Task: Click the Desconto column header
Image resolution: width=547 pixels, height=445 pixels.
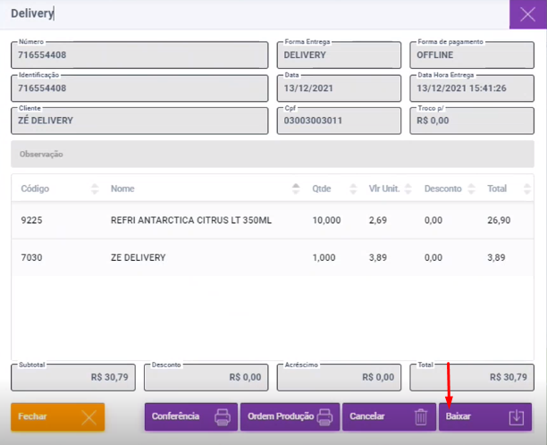Action: coord(442,189)
